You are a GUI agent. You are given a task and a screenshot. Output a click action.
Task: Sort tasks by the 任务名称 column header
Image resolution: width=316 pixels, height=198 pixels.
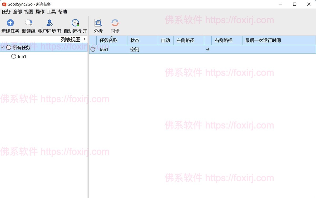(109, 40)
